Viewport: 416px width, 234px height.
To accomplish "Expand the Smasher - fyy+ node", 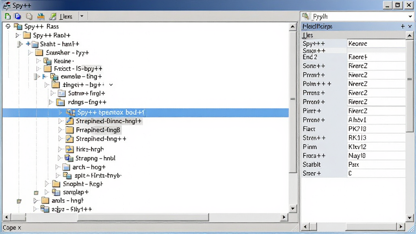I will pos(30,53).
